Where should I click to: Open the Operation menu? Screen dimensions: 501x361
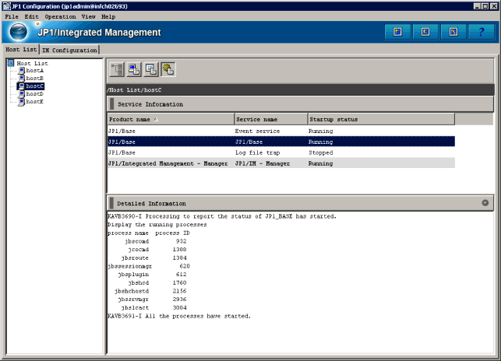tap(60, 16)
